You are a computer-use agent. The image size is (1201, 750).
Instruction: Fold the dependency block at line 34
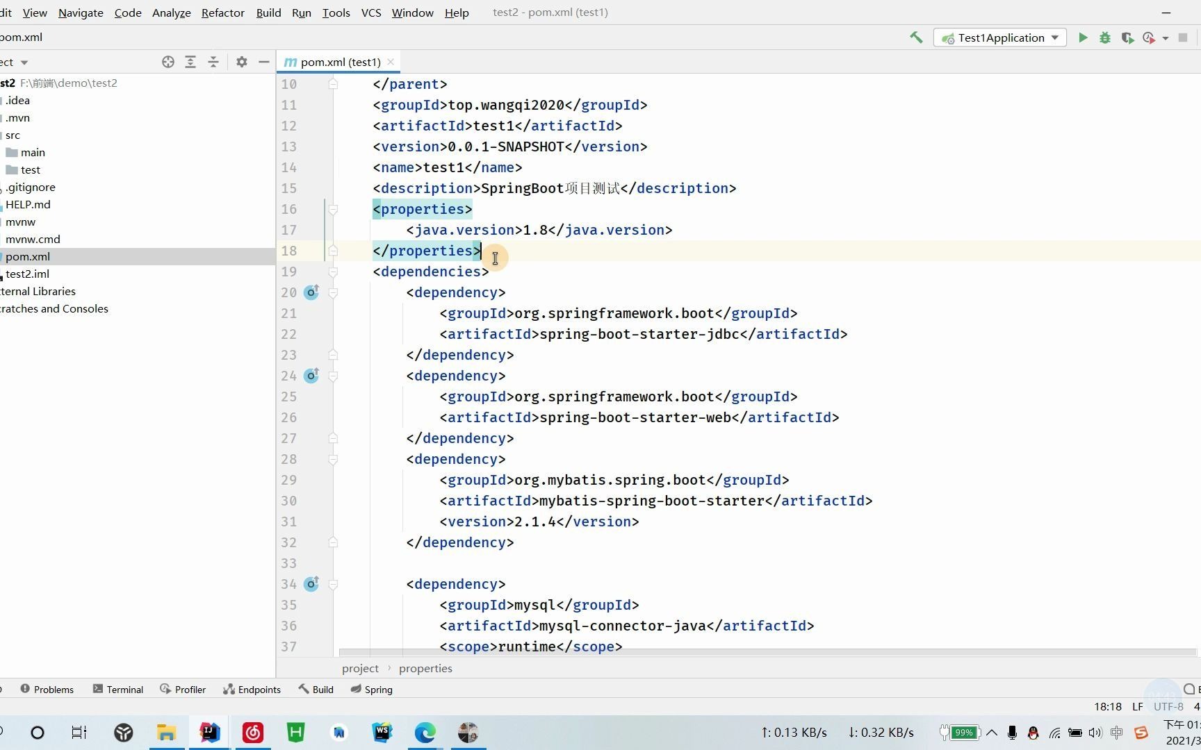[333, 584]
